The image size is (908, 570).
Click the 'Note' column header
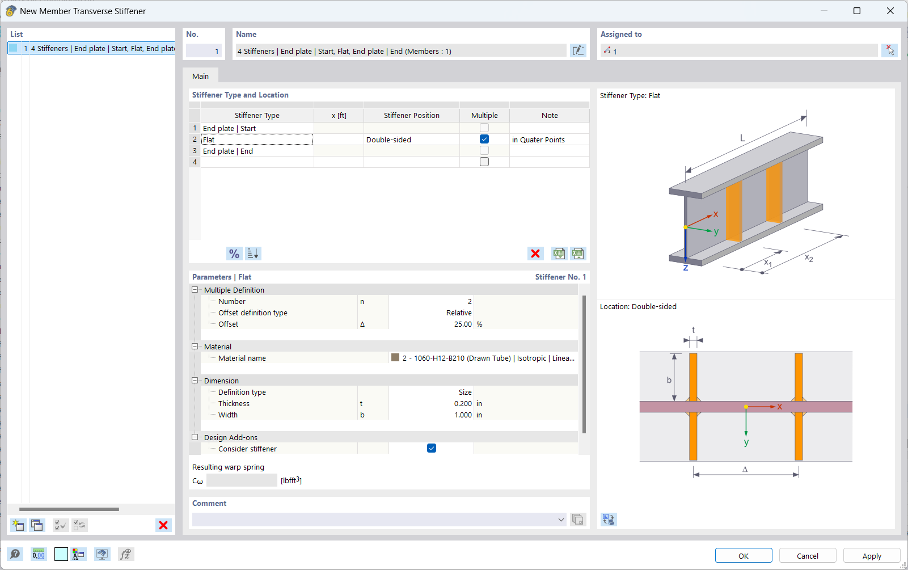point(550,115)
